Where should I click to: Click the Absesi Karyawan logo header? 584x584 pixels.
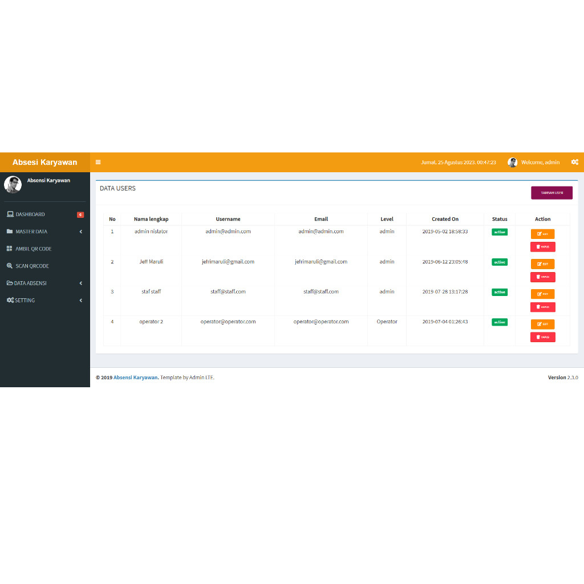(x=44, y=163)
